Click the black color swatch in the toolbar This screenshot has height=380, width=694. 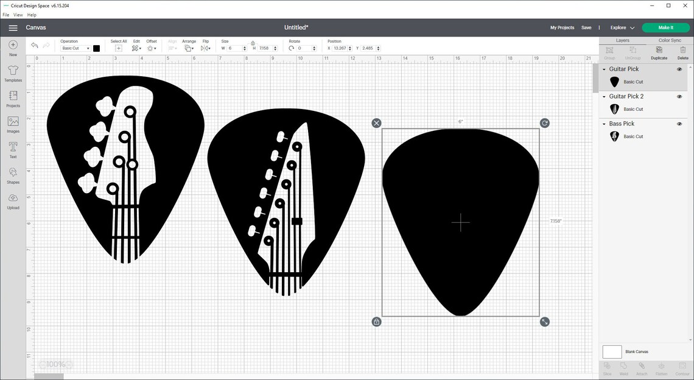coord(96,48)
